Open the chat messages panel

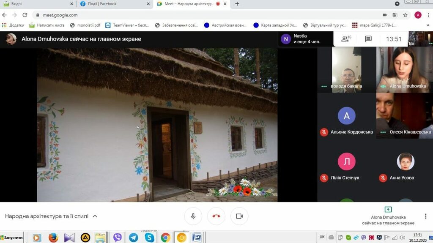pyautogui.click(x=368, y=39)
